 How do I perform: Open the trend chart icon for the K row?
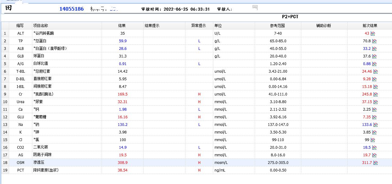point(374,132)
